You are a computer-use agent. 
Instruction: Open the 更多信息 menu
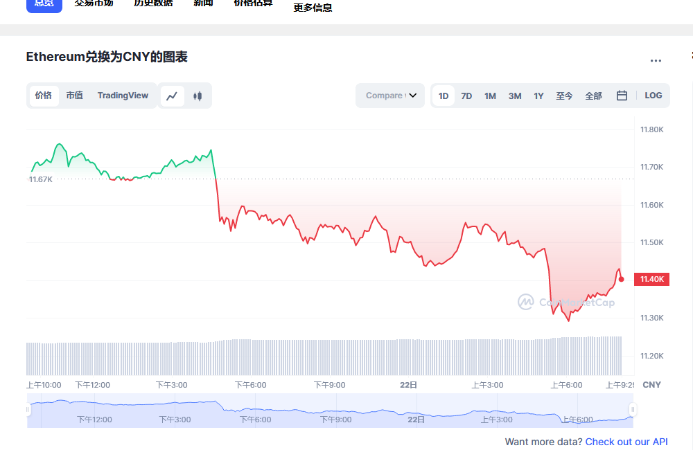(313, 8)
